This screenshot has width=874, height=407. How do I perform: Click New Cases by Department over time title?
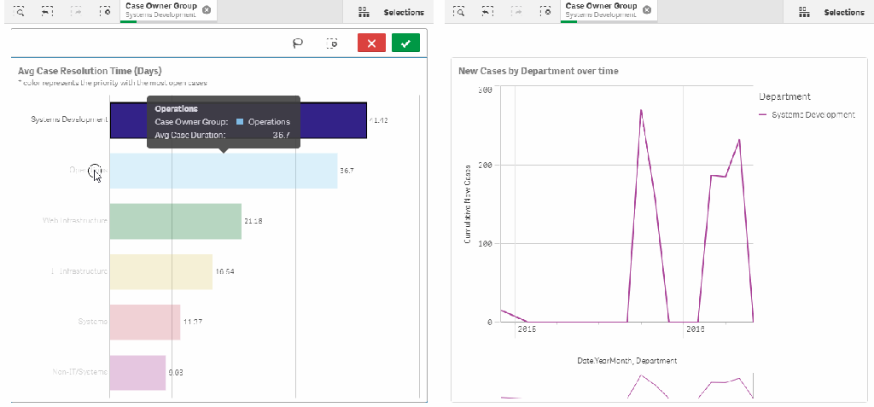point(539,71)
